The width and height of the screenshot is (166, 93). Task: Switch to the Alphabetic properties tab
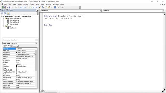point(6,46)
